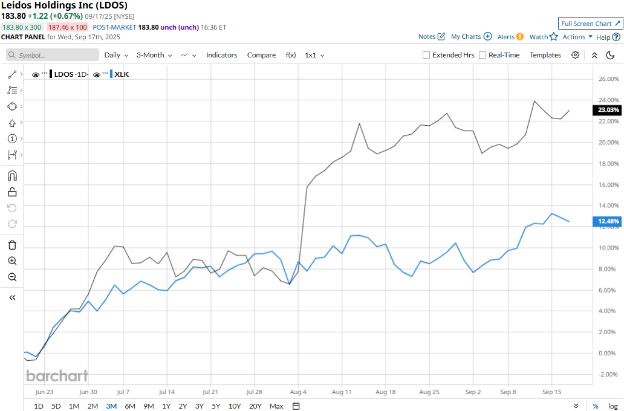
Task: Expand the Actions dropdown
Action: click(577, 37)
